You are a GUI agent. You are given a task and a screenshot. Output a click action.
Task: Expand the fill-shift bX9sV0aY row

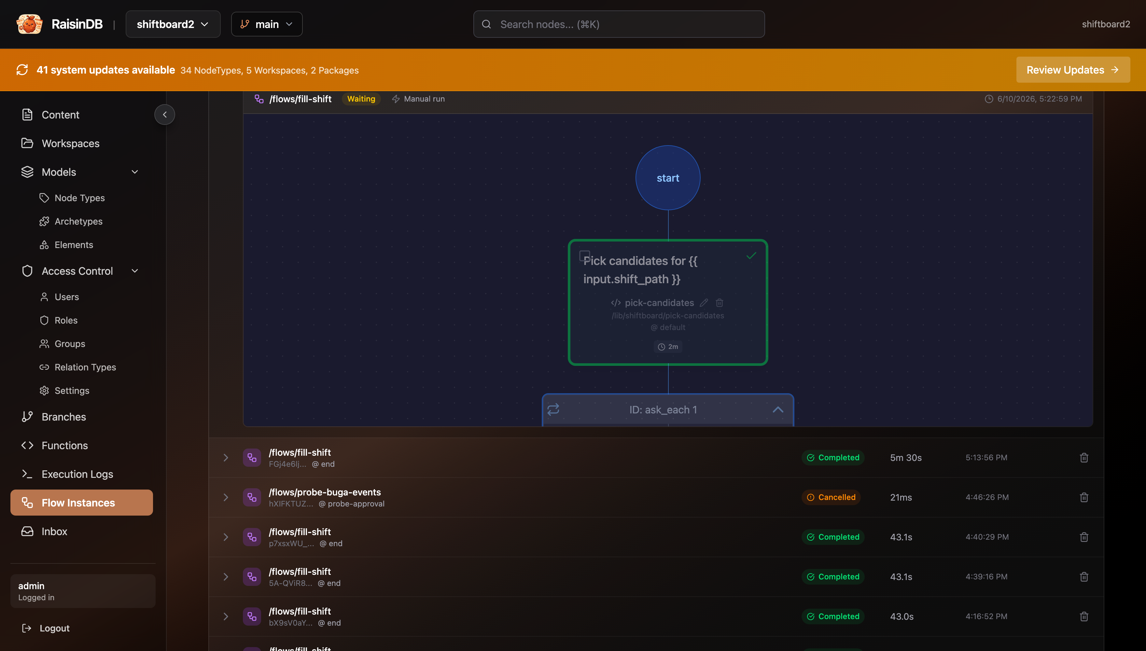[x=226, y=616]
